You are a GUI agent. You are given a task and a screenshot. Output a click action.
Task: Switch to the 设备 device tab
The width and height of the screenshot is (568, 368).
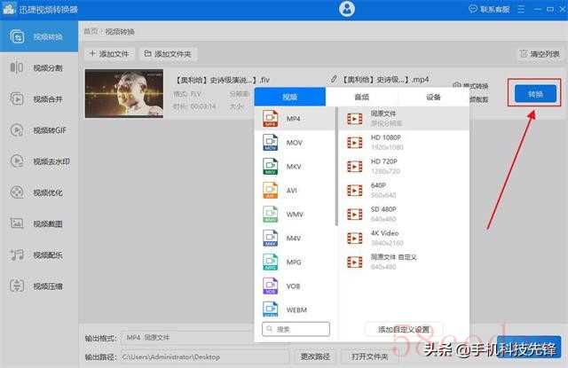tap(433, 97)
